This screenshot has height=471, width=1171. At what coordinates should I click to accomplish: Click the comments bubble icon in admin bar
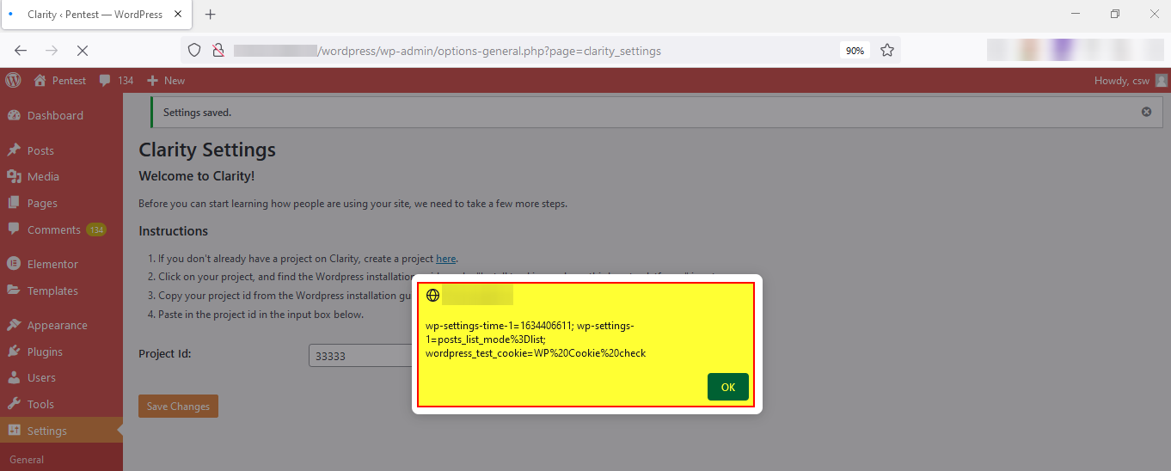(x=105, y=80)
